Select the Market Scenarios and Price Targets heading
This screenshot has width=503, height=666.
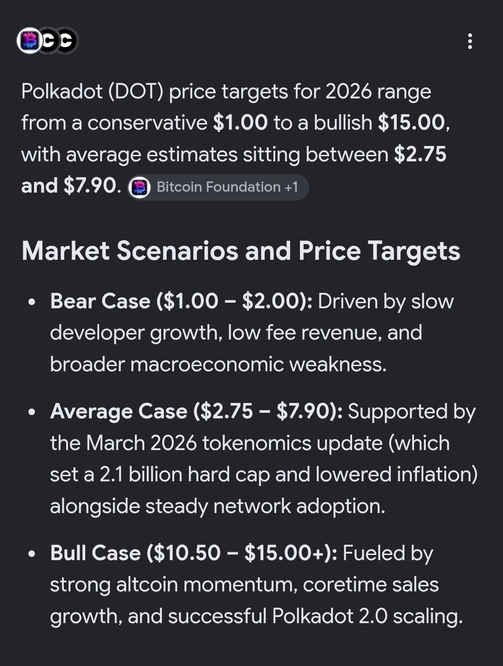tap(241, 251)
